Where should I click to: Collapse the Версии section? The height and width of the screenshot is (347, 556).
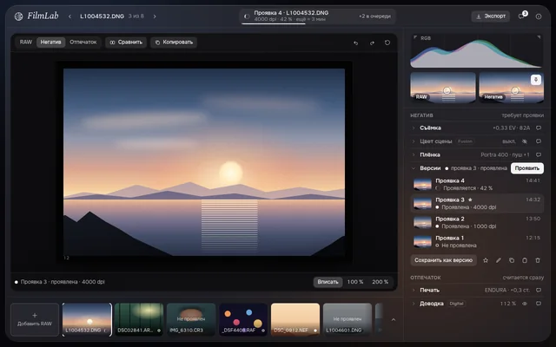tap(414, 168)
